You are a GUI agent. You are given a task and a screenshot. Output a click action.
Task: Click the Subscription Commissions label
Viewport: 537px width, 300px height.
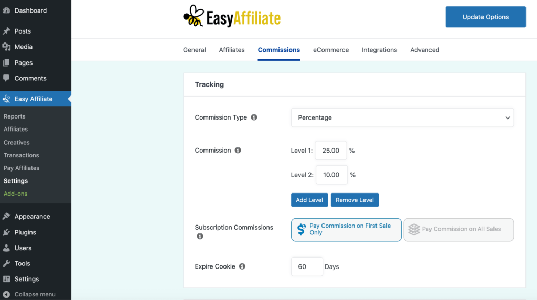tap(234, 227)
